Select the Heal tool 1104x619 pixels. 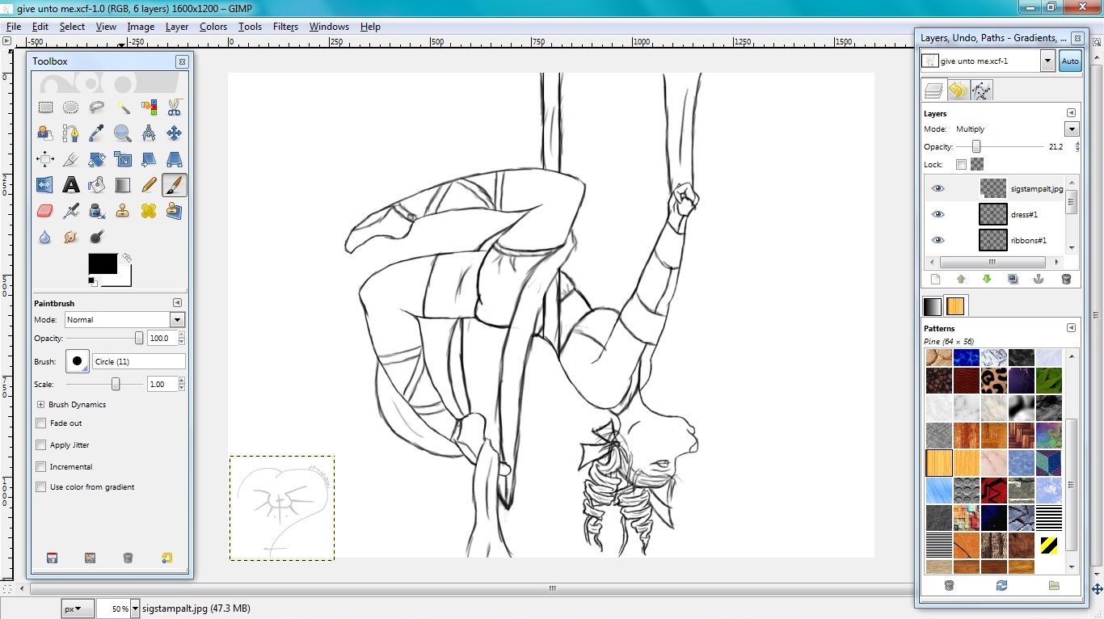[149, 211]
